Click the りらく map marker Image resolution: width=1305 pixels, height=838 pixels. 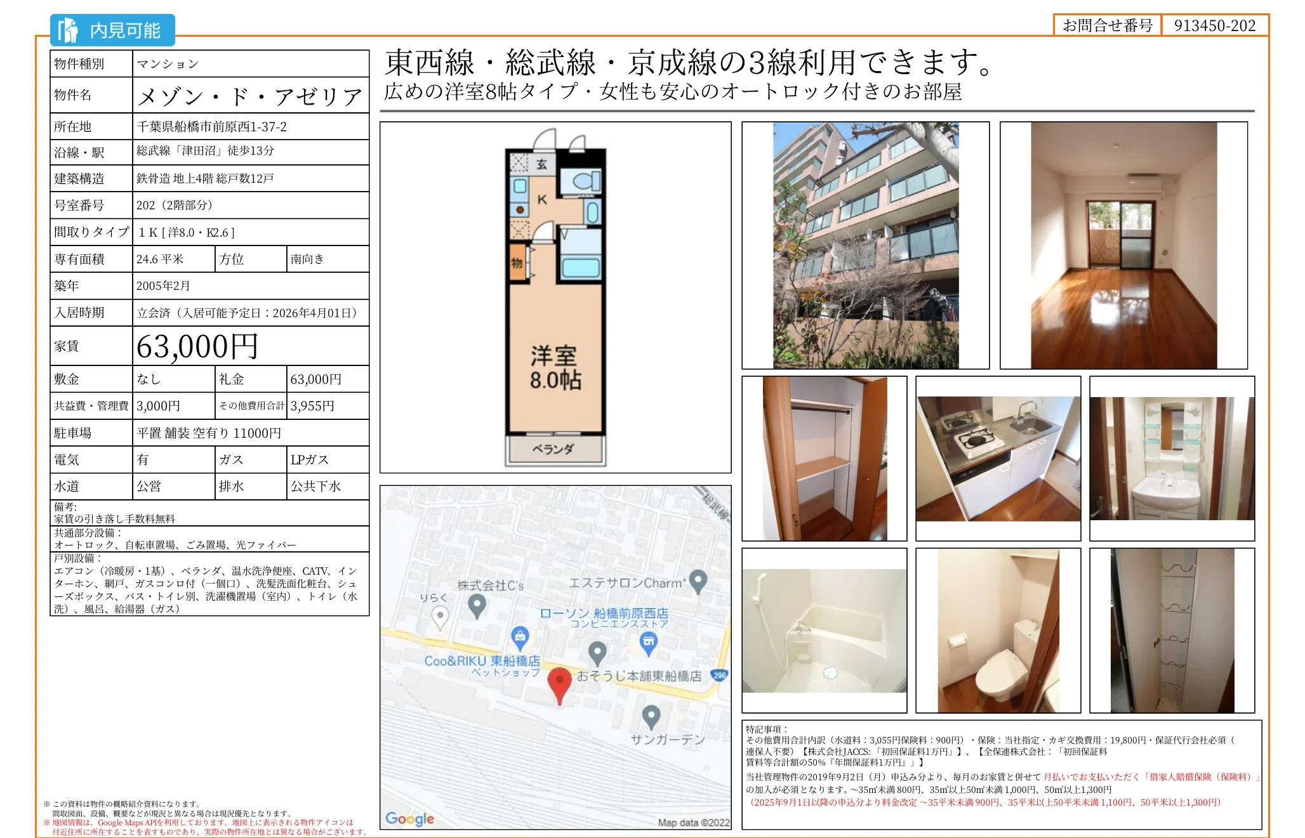(x=440, y=615)
